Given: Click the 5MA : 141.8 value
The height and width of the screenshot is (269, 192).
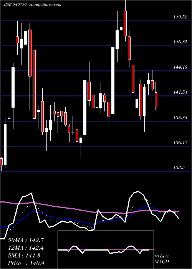Looking at the screenshot, I should click(24, 256).
